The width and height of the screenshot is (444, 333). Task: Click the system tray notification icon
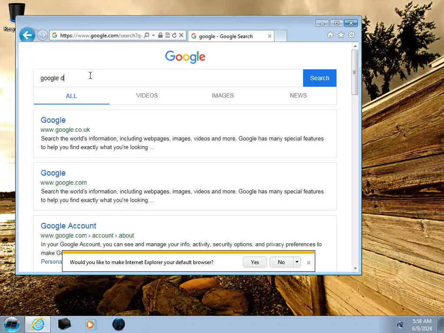tap(400, 324)
